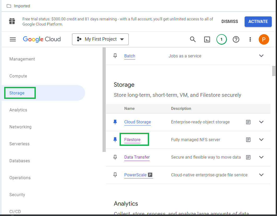Click the free trial status message
277x216 pixels.
coord(118,22)
